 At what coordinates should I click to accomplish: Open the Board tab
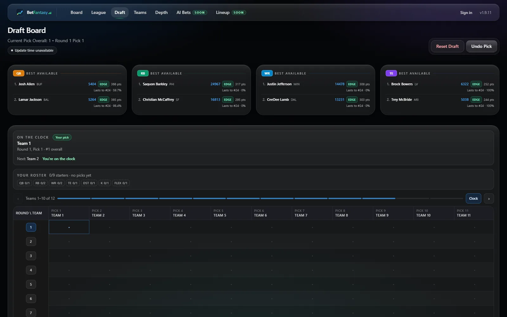pos(76,13)
